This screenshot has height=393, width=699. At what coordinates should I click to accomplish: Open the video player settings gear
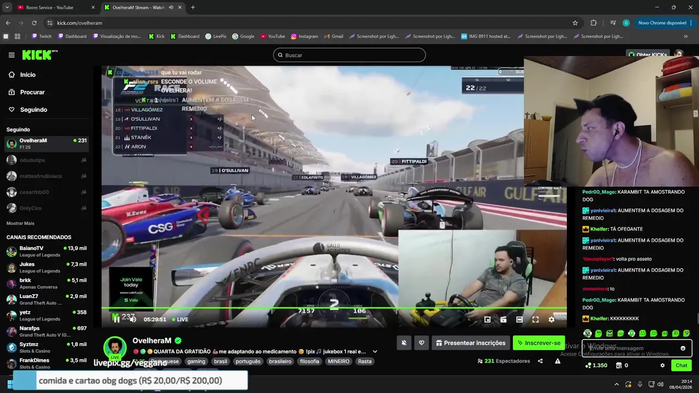click(x=552, y=319)
